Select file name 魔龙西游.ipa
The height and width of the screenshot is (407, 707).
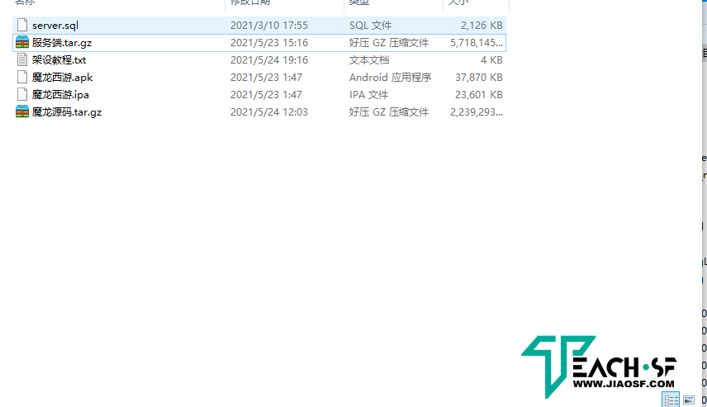(x=60, y=95)
